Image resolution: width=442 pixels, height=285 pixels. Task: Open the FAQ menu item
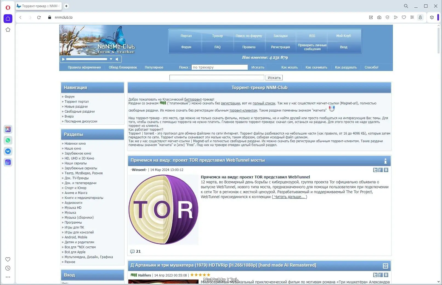(217, 47)
